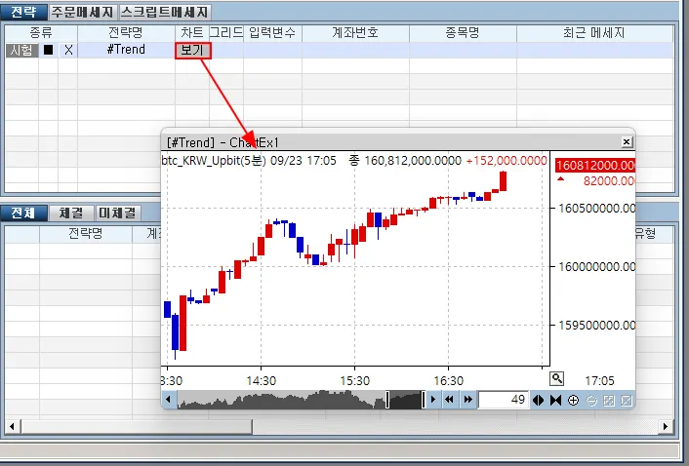Click the 종목명 column header
This screenshot has width=689, height=466.
[x=463, y=33]
